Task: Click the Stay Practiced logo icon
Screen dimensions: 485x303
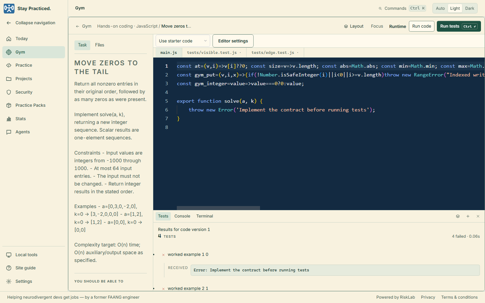Action: tap(9, 8)
